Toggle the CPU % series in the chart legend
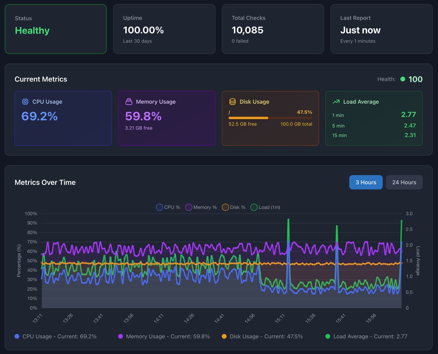This screenshot has height=354, width=438. coord(168,207)
